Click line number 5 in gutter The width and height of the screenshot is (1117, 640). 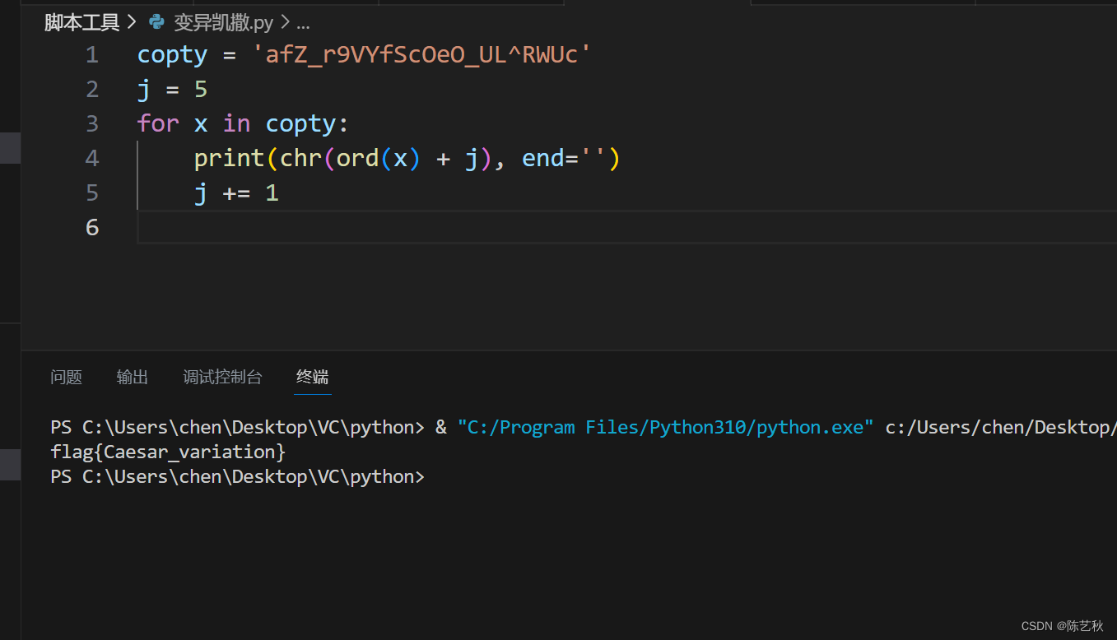pos(92,193)
